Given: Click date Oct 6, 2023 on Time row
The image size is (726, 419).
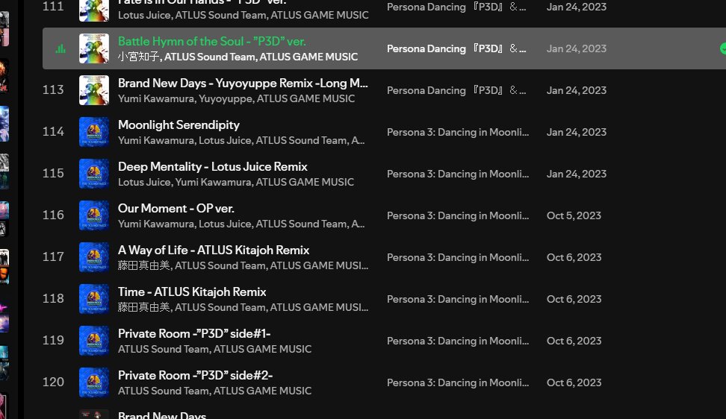Looking at the screenshot, I should pyautogui.click(x=574, y=299).
